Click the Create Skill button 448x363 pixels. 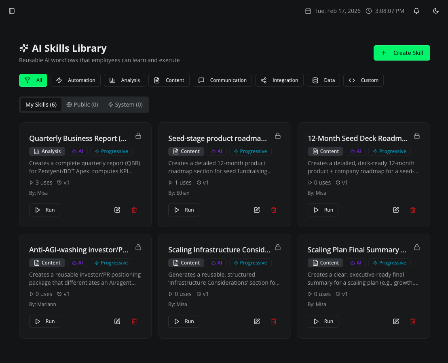402,53
